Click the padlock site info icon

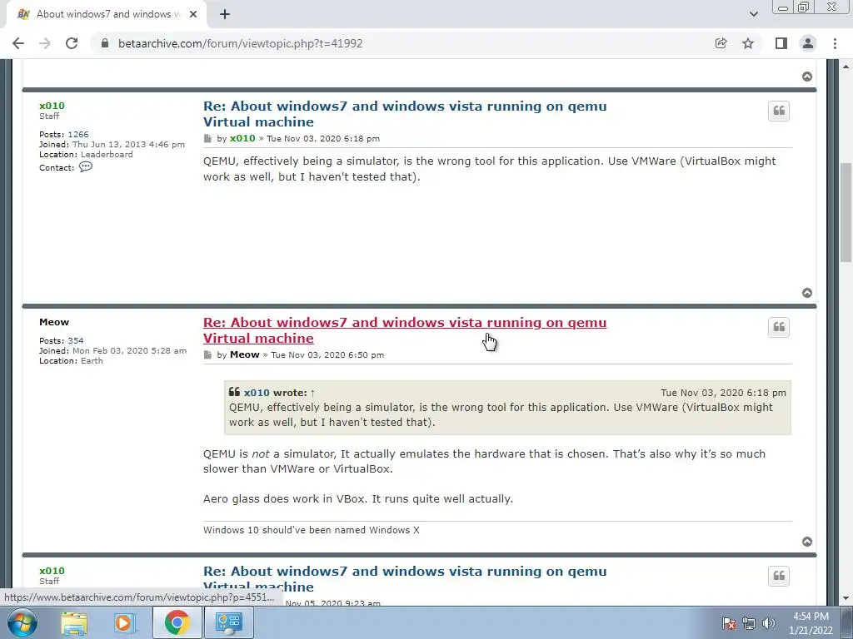point(105,43)
